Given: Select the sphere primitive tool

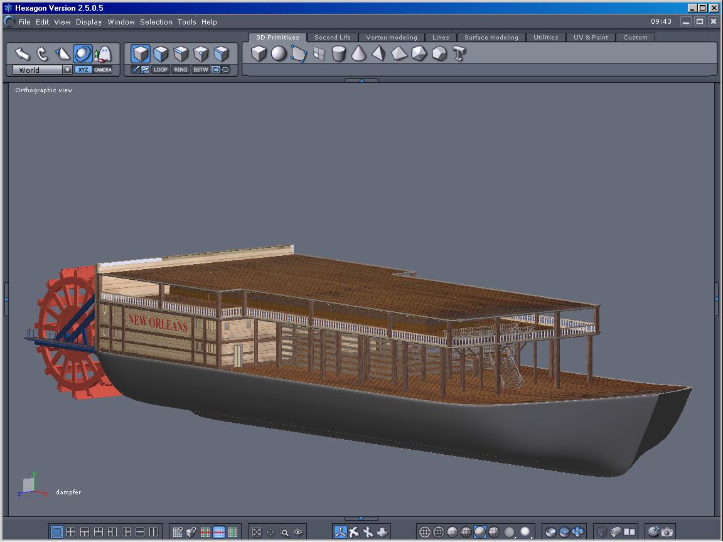Looking at the screenshot, I should coord(279,54).
